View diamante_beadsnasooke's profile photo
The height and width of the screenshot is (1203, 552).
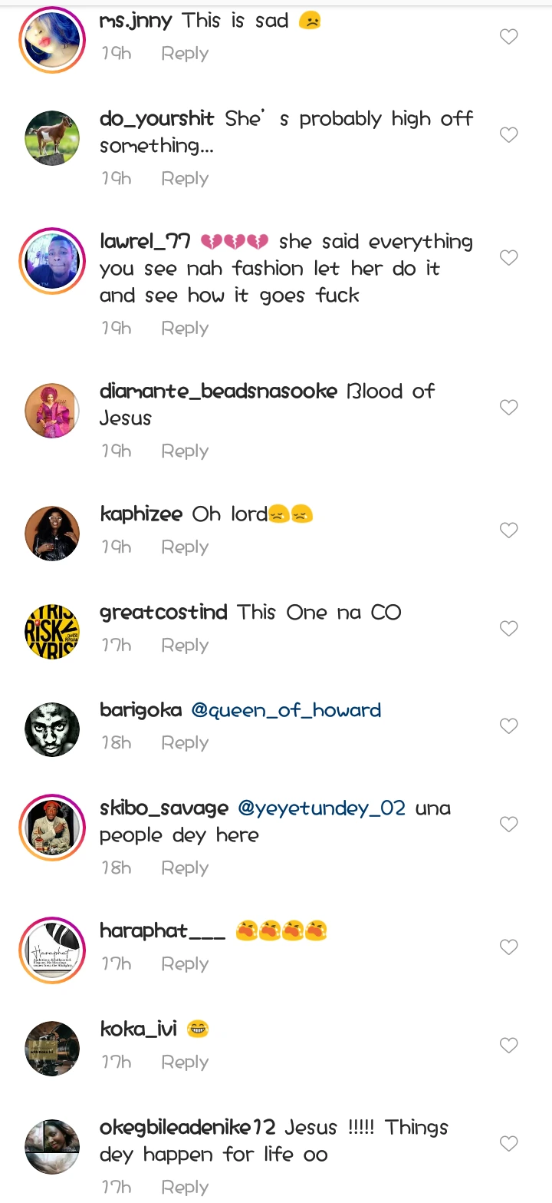tap(52, 411)
